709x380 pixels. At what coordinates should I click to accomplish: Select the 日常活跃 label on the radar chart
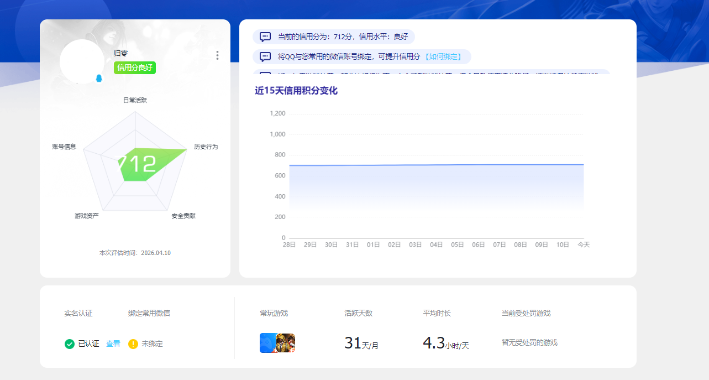pos(135,101)
